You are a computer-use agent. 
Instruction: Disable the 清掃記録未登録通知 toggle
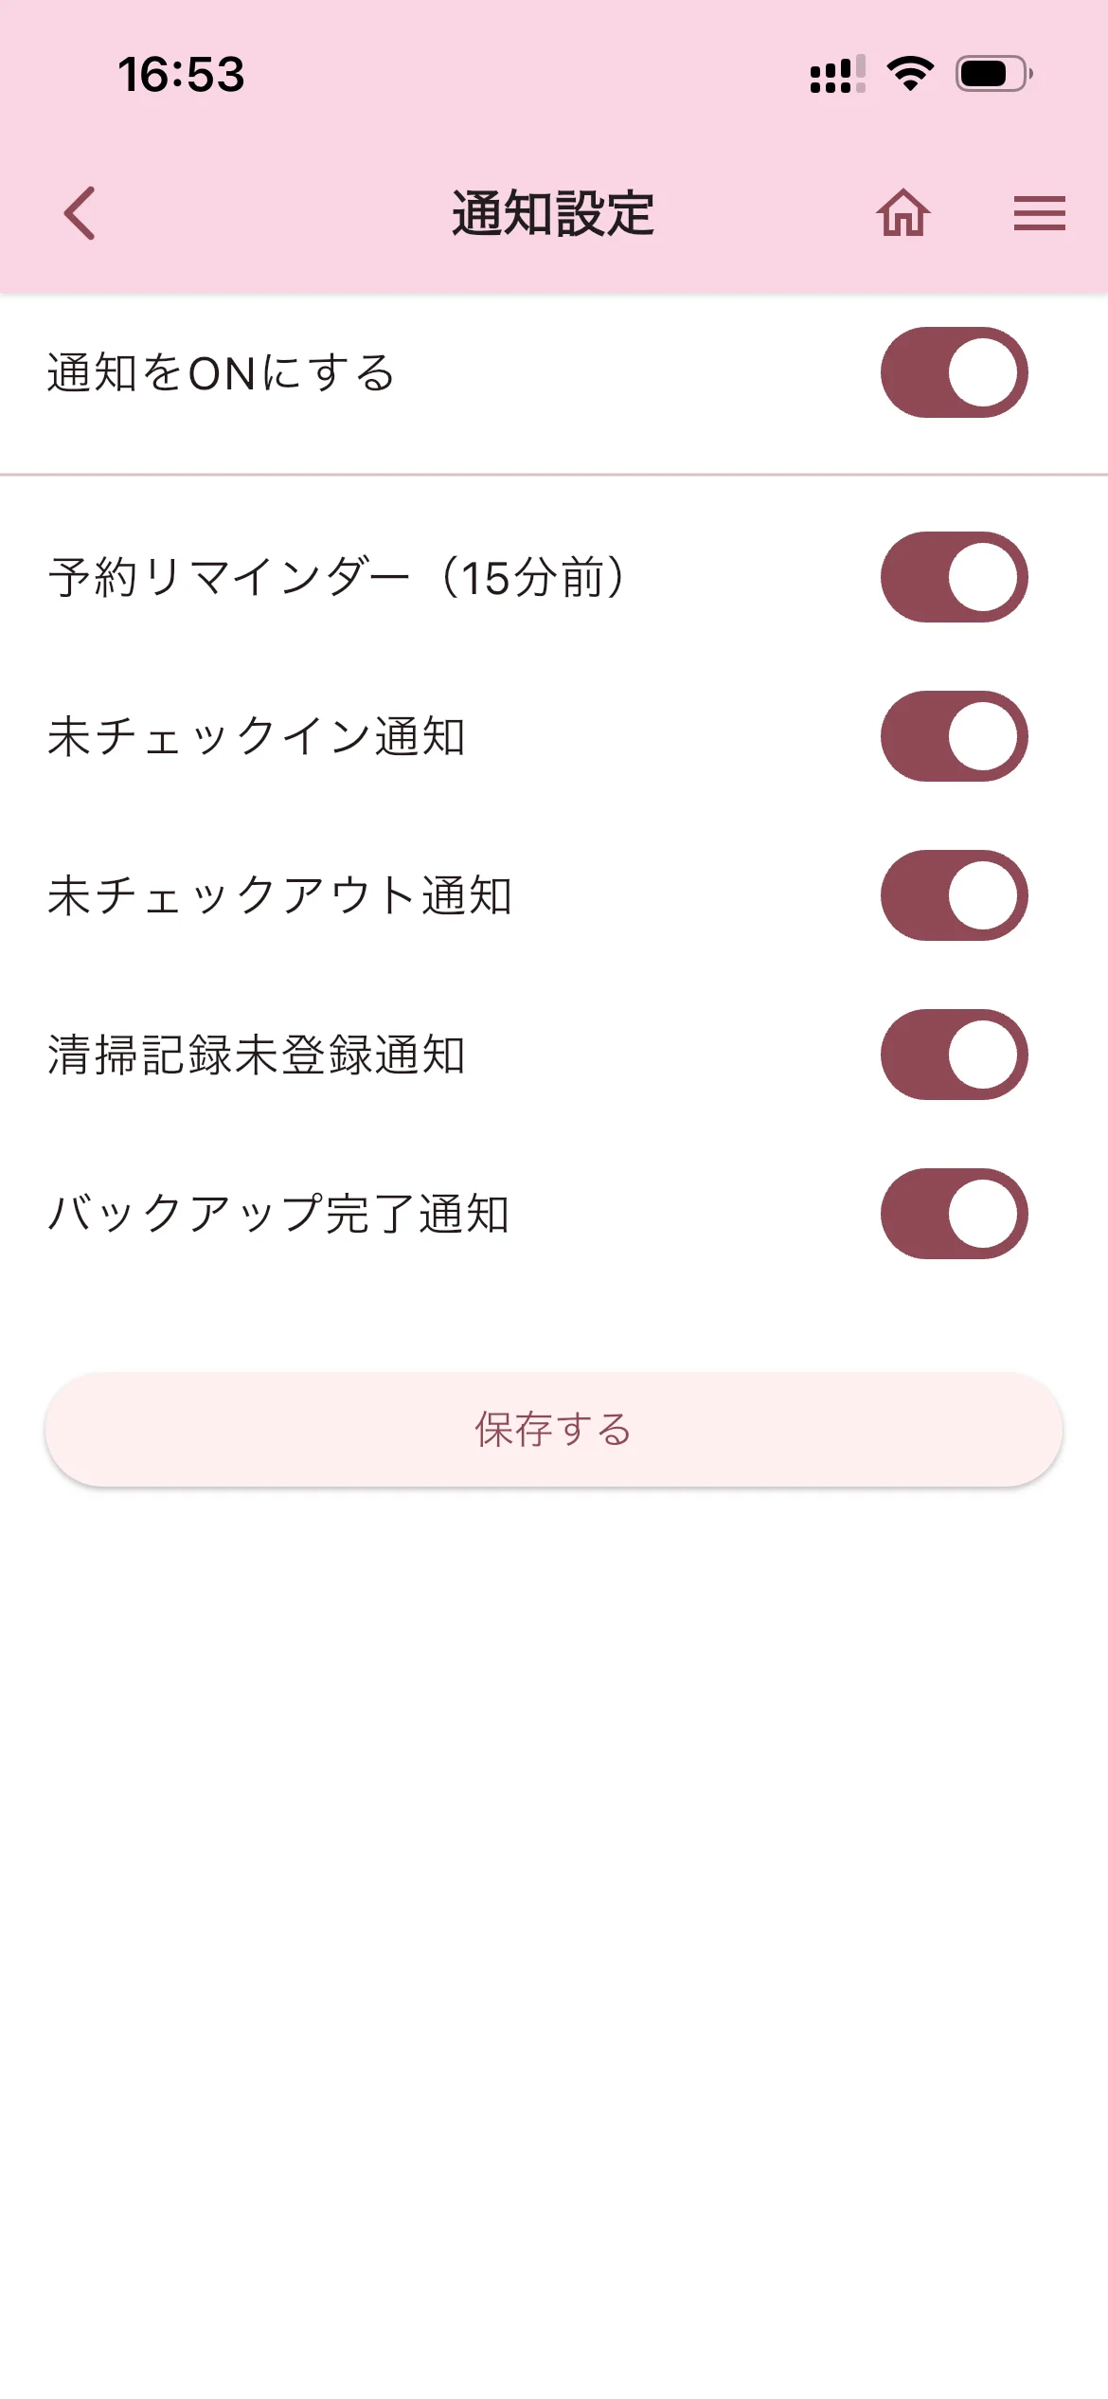coord(954,1055)
